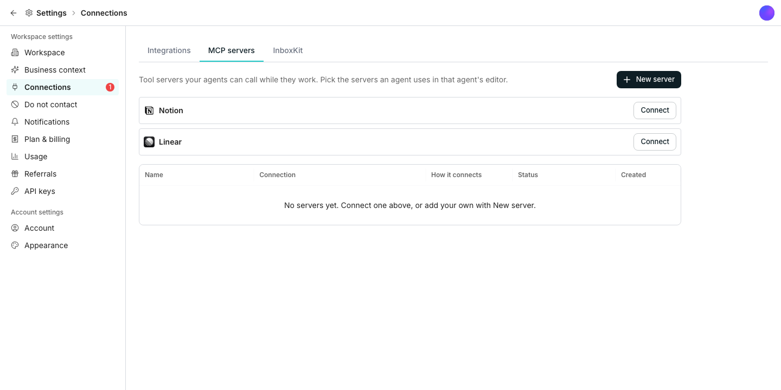Image resolution: width=781 pixels, height=390 pixels.
Task: Open API keys settings
Action: (x=62, y=191)
